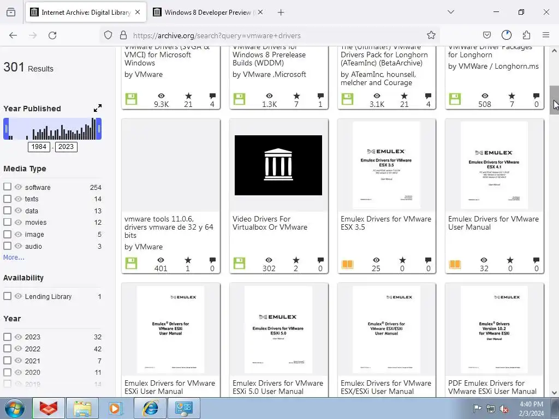Image resolution: width=559 pixels, height=419 pixels.
Task: Click the reviews bubble on Video Drivers For Virtualbox
Action: pos(320,260)
